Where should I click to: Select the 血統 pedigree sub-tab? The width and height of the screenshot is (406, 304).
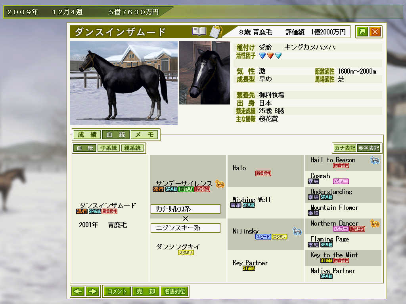[85, 148]
